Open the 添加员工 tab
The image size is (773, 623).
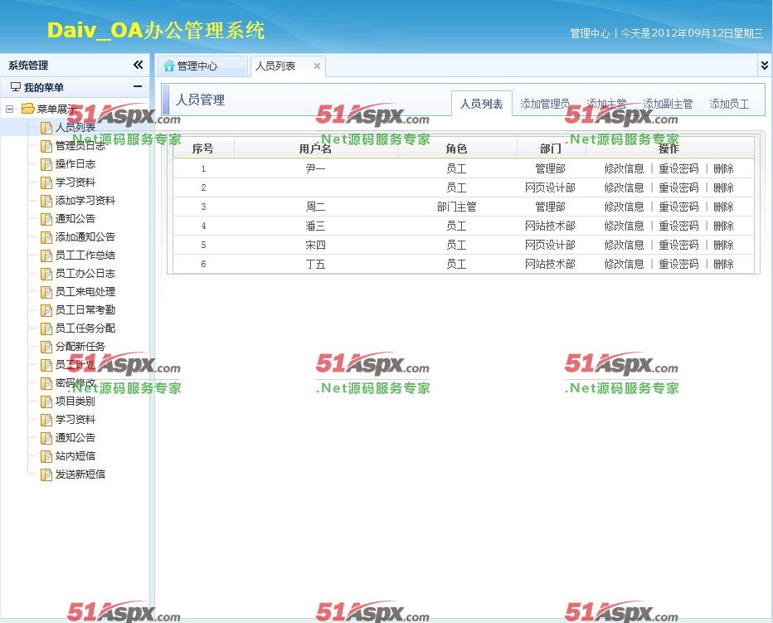pos(729,104)
